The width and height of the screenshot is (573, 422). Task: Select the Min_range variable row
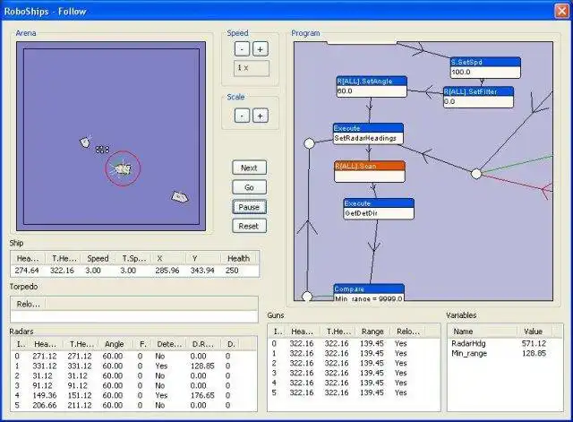tap(505, 353)
